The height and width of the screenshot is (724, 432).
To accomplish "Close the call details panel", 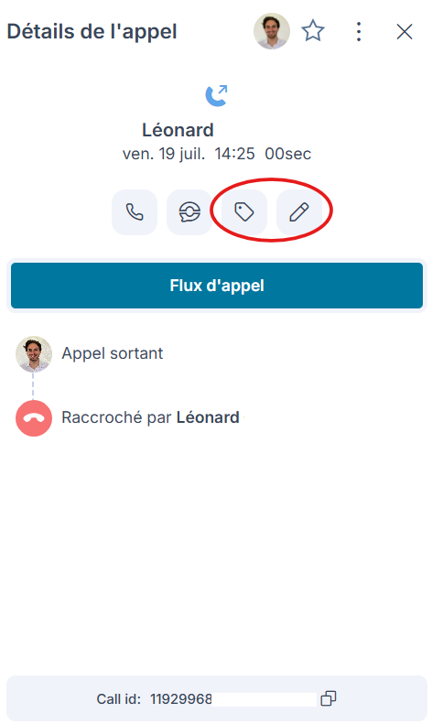I will pyautogui.click(x=405, y=32).
